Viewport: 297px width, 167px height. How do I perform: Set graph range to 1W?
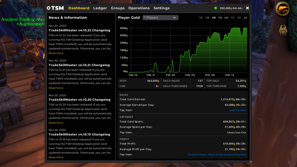tap(207, 18)
